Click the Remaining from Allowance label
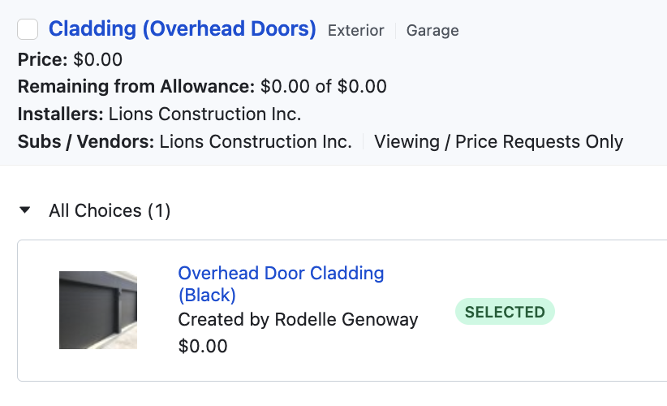Viewport: 667px width, 406px height. point(136,87)
